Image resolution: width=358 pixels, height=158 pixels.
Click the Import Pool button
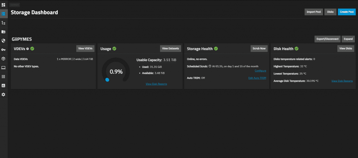[x=314, y=12]
